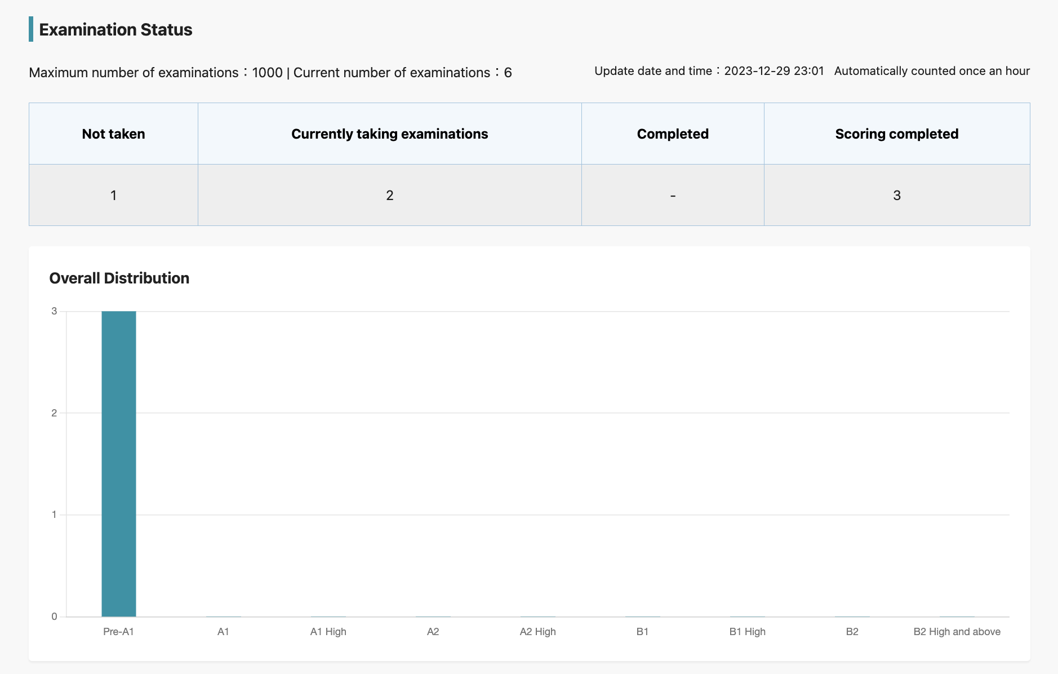1058x674 pixels.
Task: Select the 'Completed' column header
Action: pyautogui.click(x=673, y=134)
